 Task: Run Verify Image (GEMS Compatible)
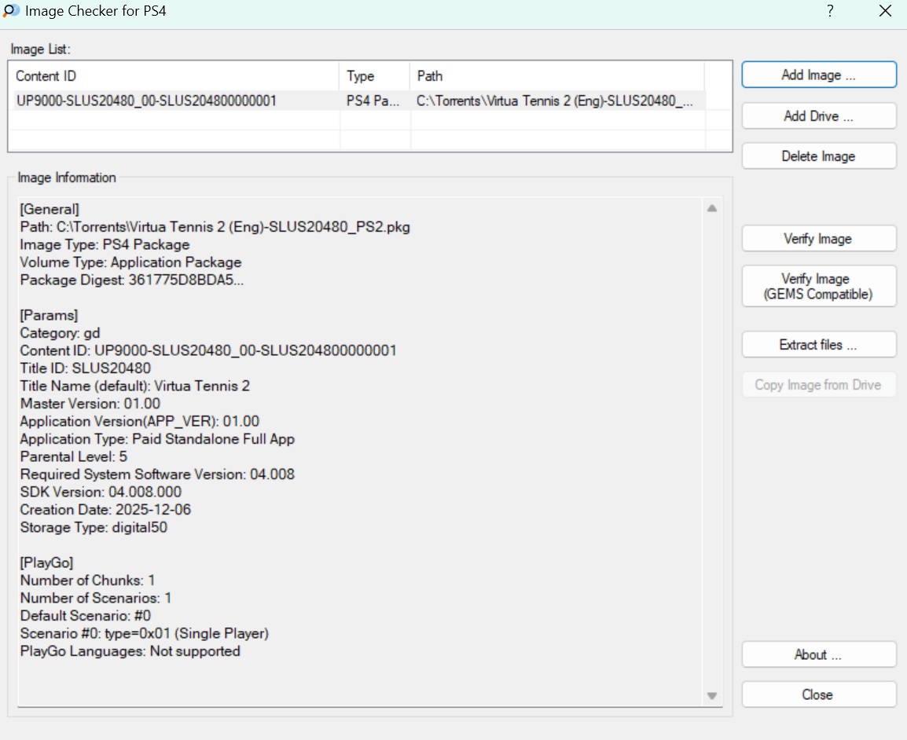click(x=818, y=287)
